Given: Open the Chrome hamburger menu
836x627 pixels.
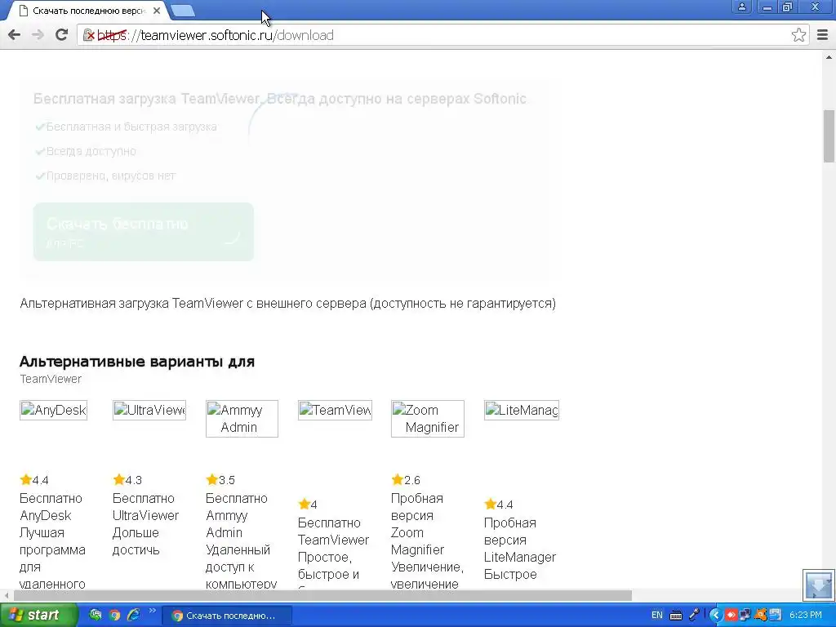Looking at the screenshot, I should coord(823,35).
